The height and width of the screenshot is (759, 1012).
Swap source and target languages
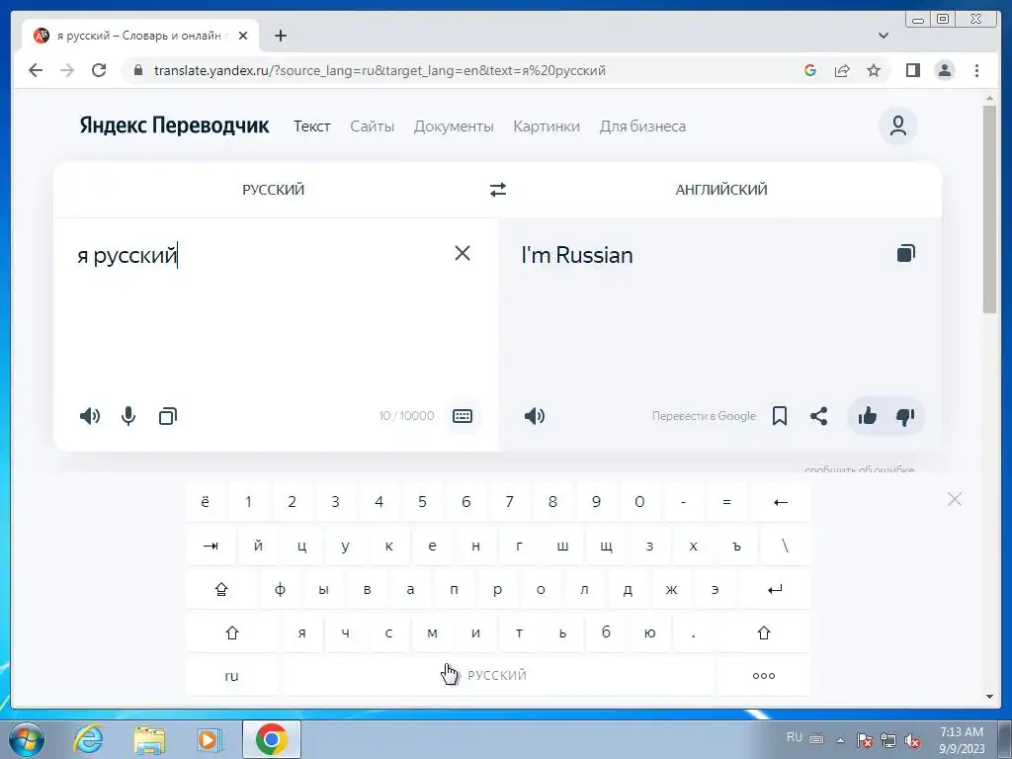tap(498, 190)
